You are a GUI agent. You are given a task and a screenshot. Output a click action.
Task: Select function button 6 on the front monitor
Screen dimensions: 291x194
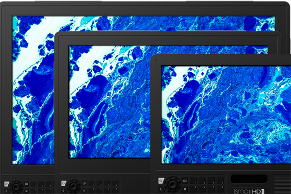click(x=202, y=189)
